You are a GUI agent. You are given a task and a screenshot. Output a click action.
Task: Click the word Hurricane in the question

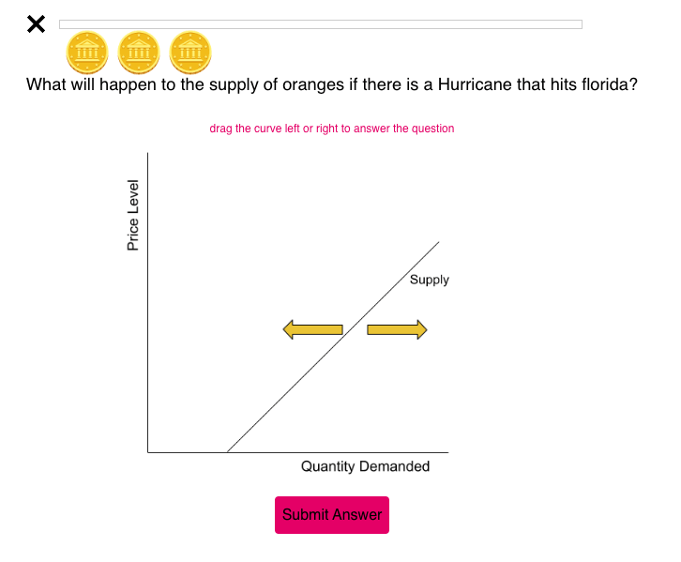473,85
